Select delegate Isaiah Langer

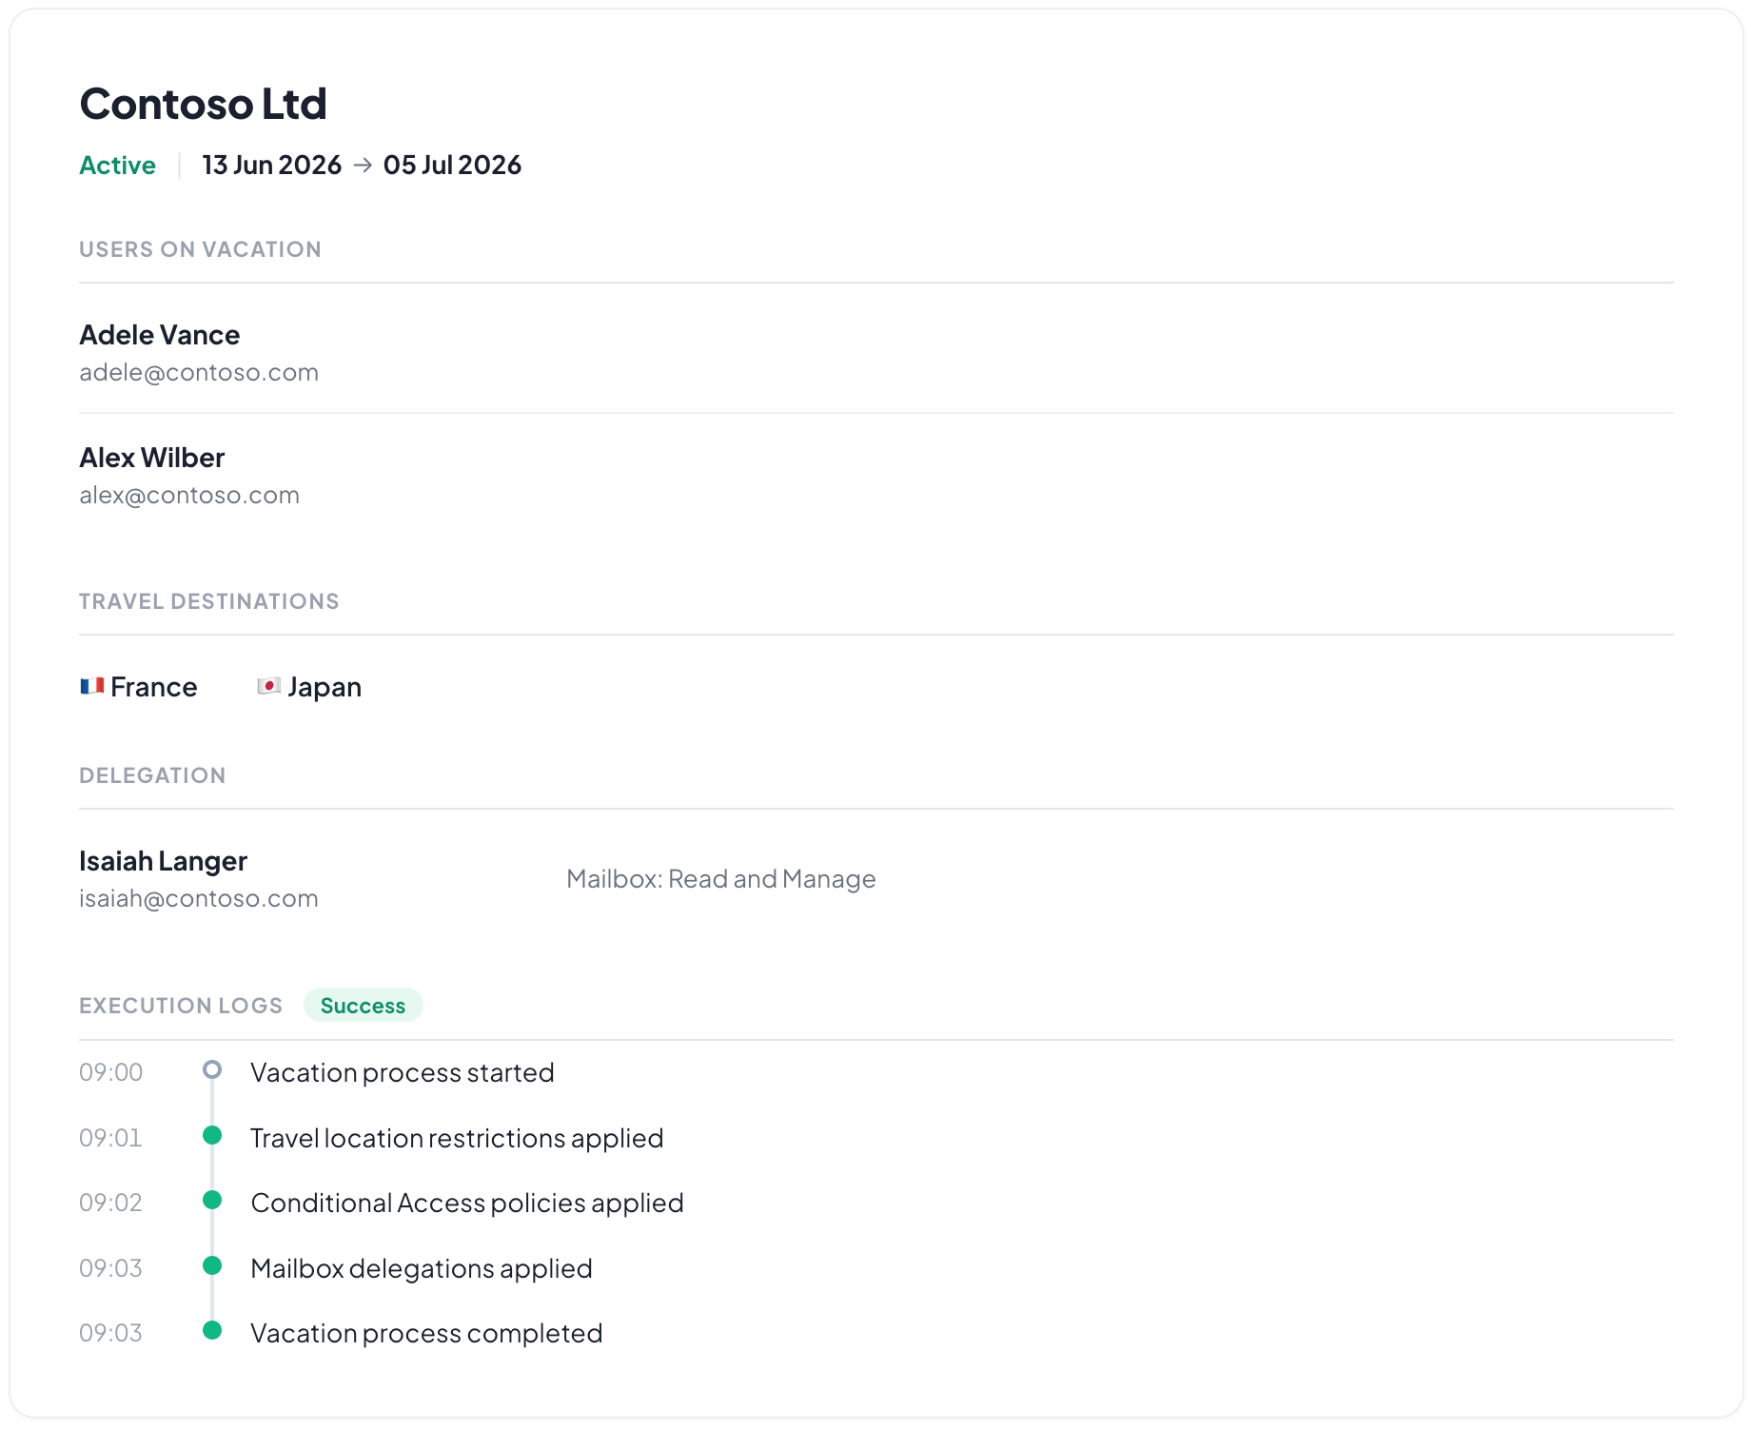pos(163,861)
